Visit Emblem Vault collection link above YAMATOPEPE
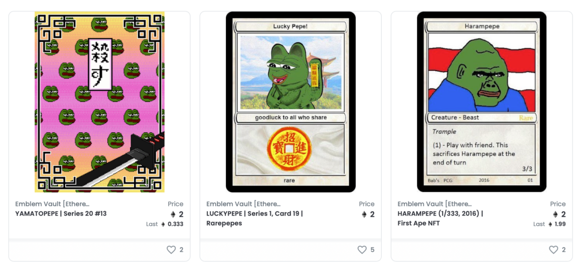Screen dimensions: 579x270 pyautogui.click(x=52, y=204)
